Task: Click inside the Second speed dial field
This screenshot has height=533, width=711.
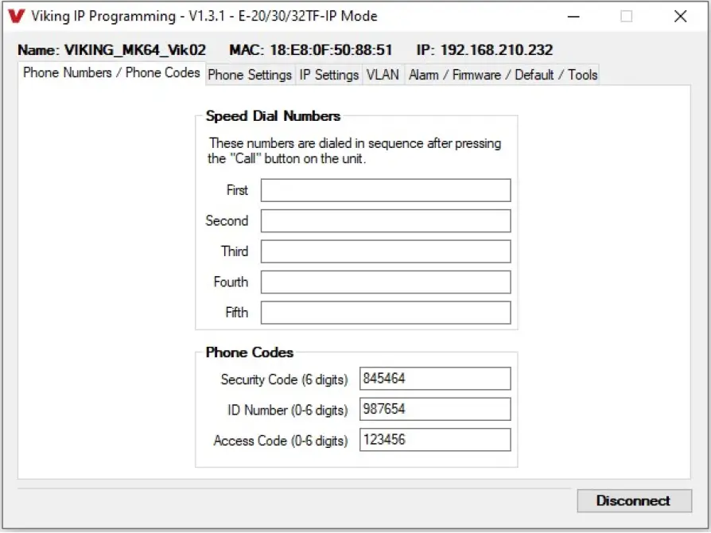Action: point(386,220)
